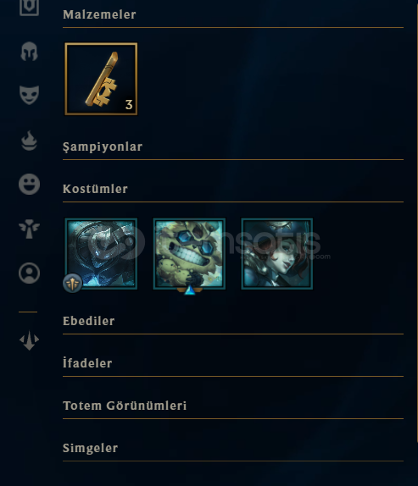Collapse the Kostümler section header
Viewport: 418px width, 486px height.
point(95,189)
